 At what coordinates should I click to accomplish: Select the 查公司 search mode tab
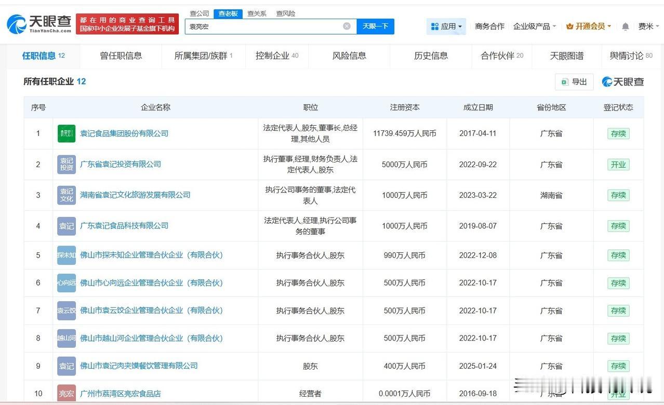tap(200, 14)
